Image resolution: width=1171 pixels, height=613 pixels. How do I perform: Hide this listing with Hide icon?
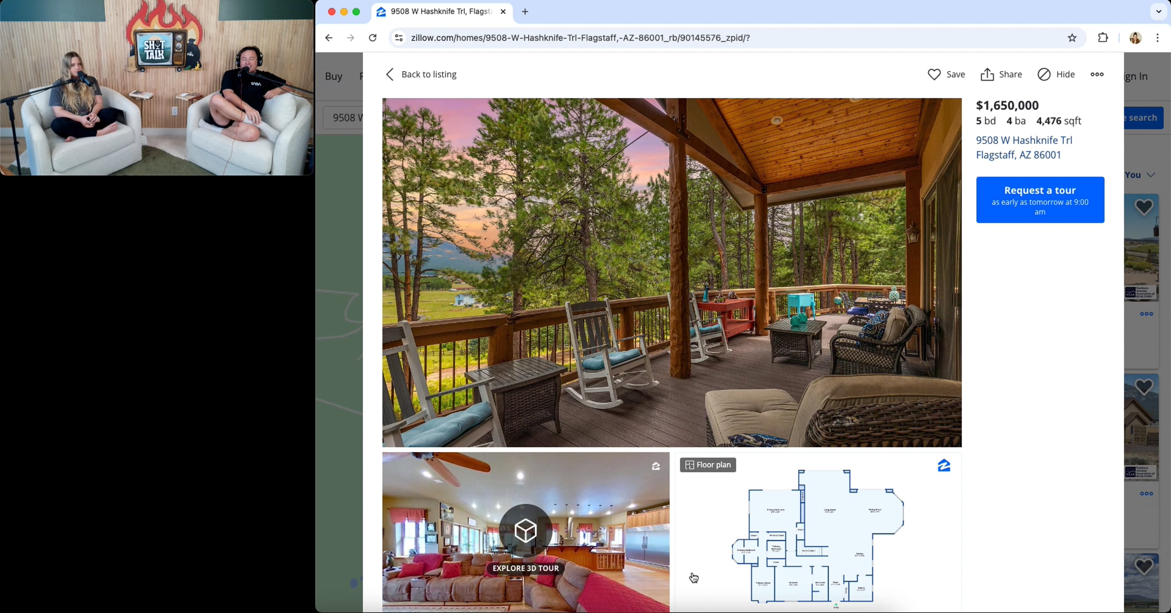(x=1044, y=74)
